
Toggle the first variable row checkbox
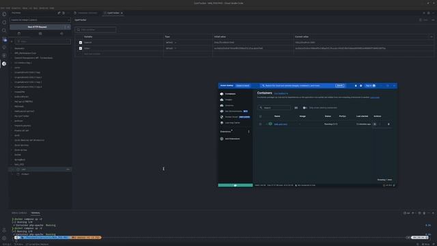coord(81,42)
